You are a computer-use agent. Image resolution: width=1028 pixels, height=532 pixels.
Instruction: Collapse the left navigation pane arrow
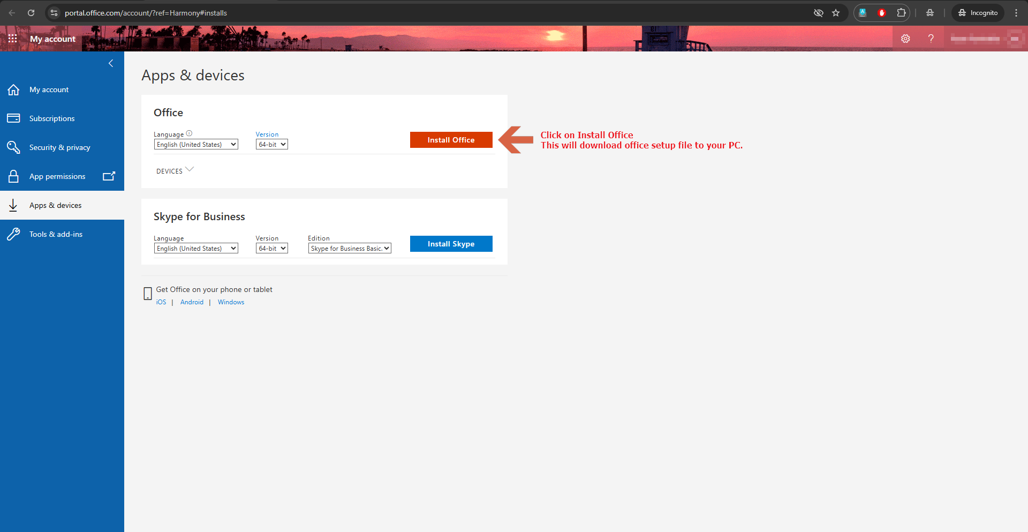click(111, 63)
